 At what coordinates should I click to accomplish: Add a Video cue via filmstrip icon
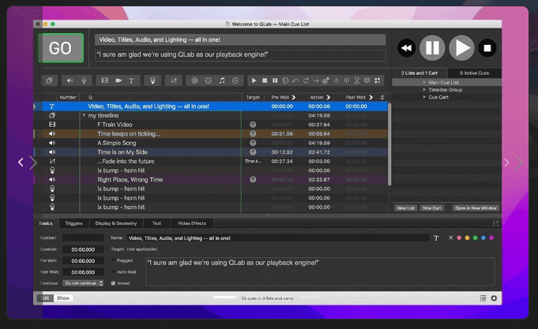point(104,80)
